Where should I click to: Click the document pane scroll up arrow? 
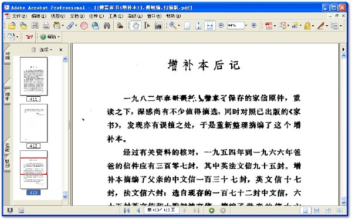pyautogui.click(x=343, y=56)
